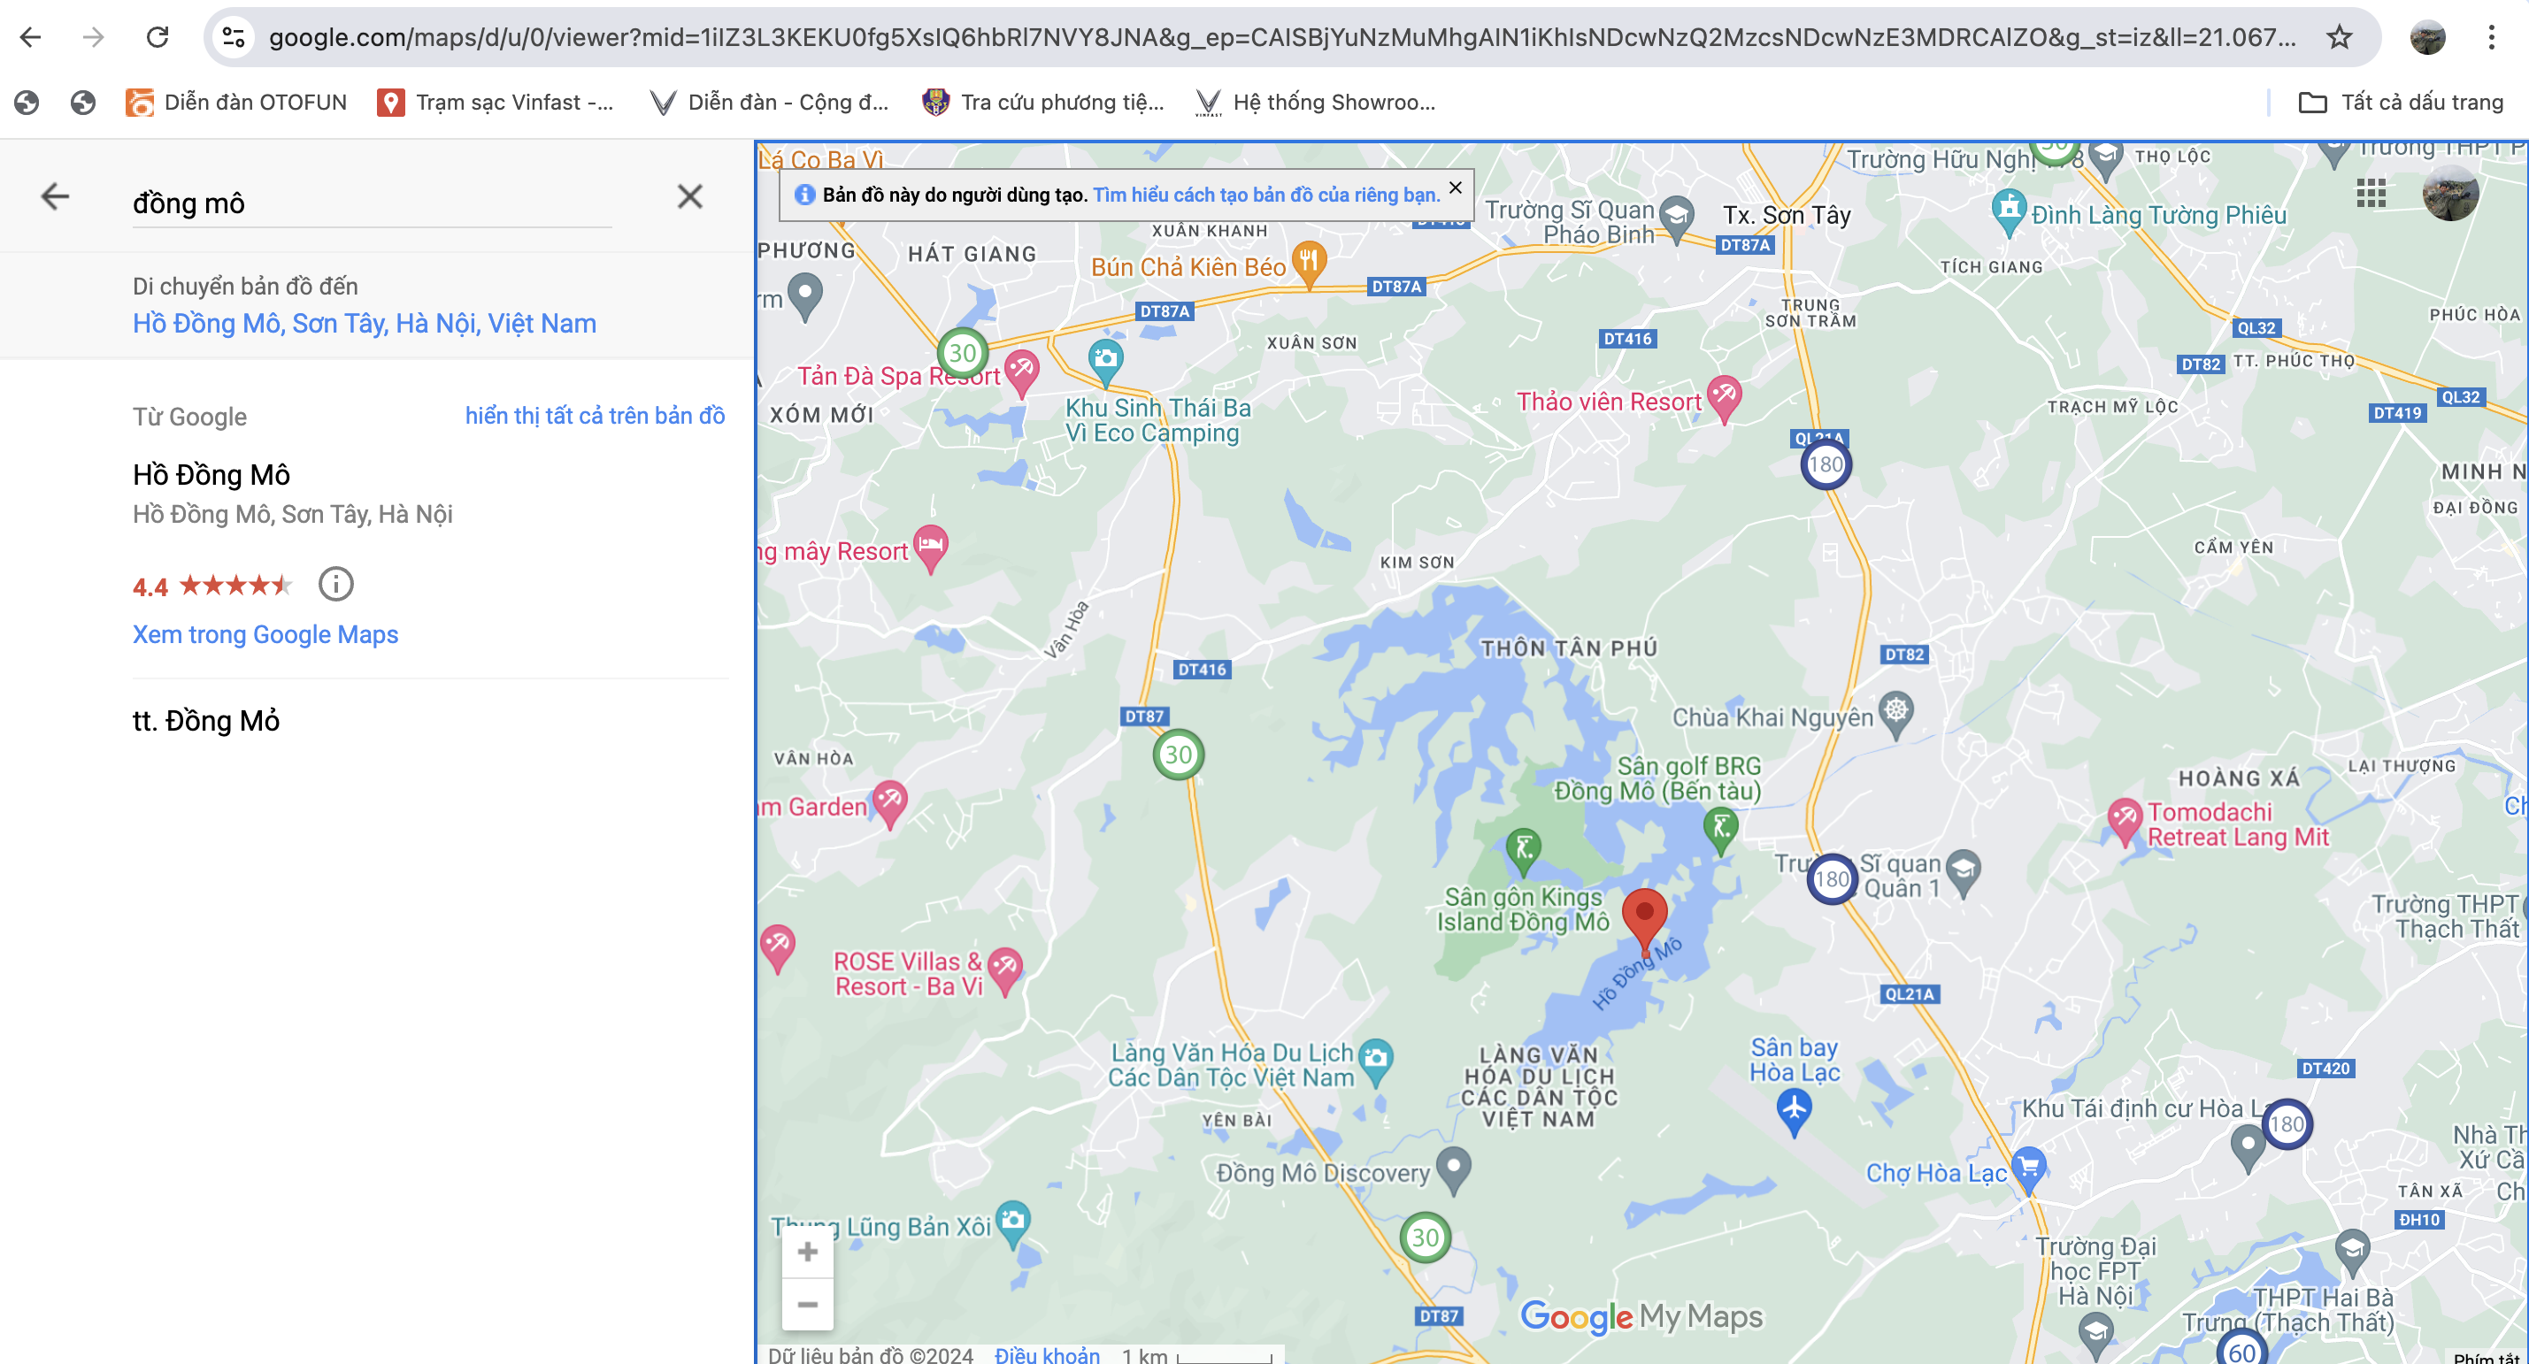This screenshot has height=1364, width=2529.
Task: Open the Google apps grid icon
Action: click(2371, 194)
